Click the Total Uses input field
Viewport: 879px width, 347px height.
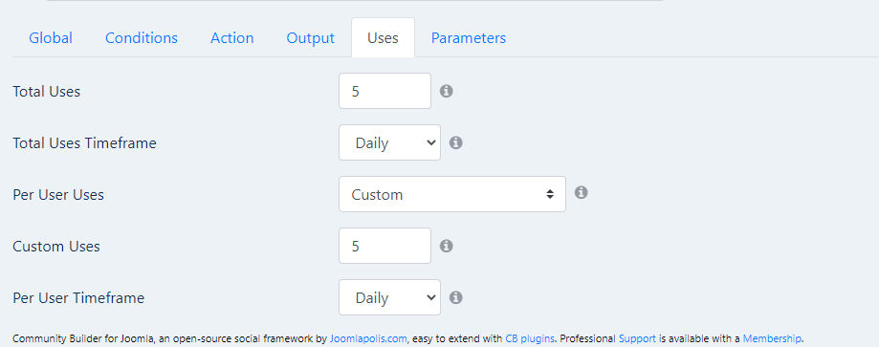click(x=385, y=91)
